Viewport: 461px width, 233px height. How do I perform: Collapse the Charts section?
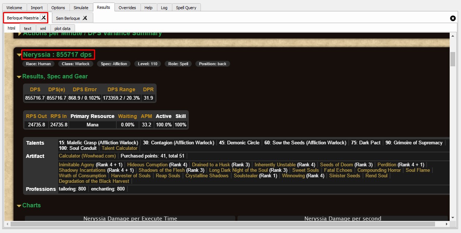pyautogui.click(x=19, y=206)
